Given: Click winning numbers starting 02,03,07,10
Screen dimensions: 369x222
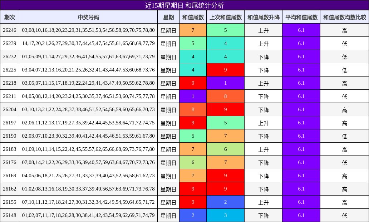Looking at the screenshot, I should [88, 136].
